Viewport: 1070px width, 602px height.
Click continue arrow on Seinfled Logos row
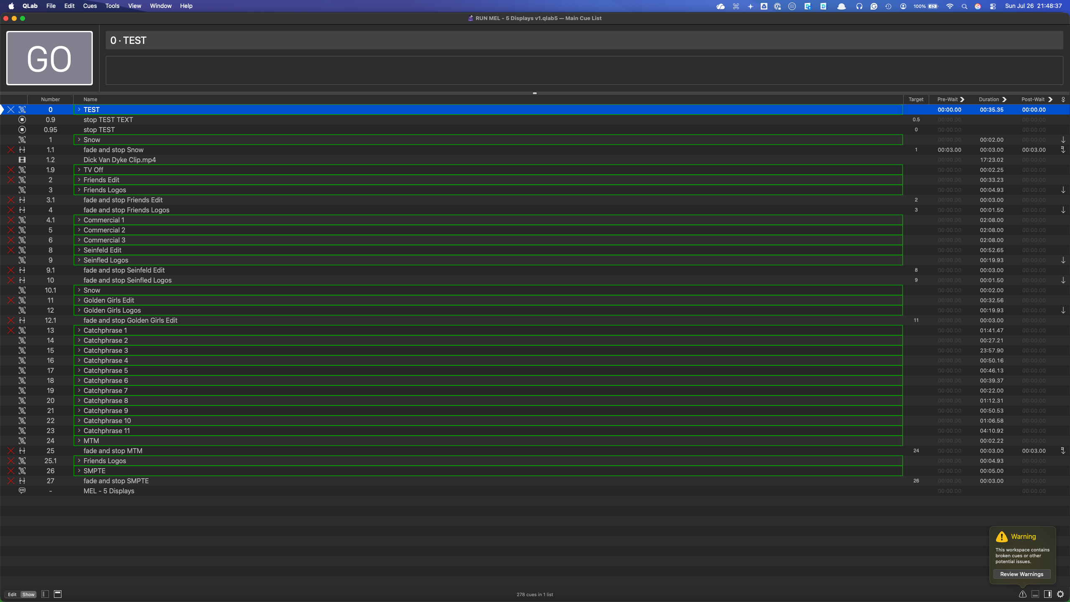(x=1063, y=260)
